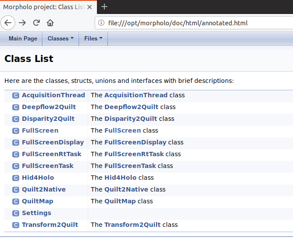The image size is (293, 250).
Task: Click the class icon beside AcquisitionThread
Action: click(16, 96)
